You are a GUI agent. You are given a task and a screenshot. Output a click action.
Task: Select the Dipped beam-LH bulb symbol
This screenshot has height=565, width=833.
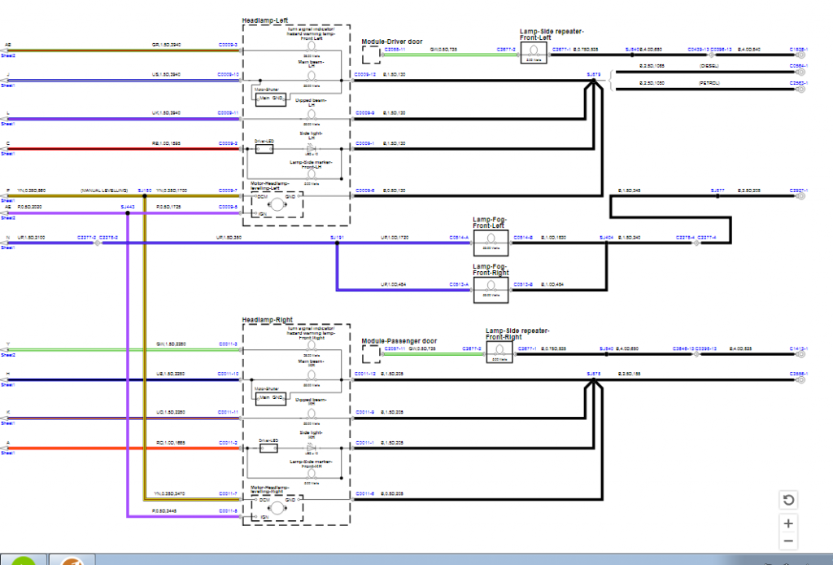[312, 114]
